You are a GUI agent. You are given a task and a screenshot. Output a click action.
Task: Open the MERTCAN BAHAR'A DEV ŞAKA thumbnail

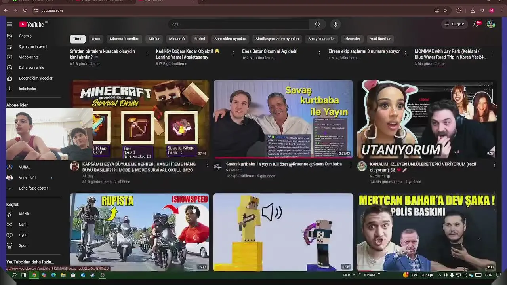coord(427,232)
